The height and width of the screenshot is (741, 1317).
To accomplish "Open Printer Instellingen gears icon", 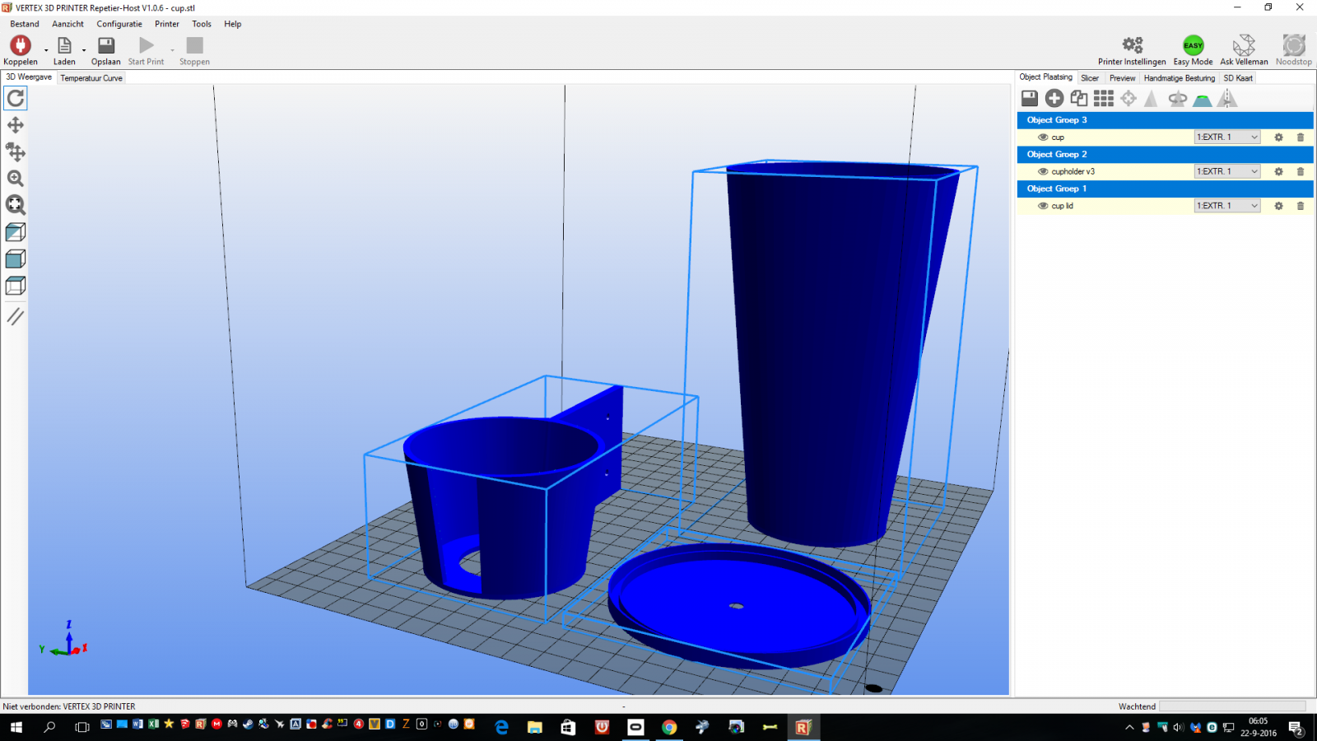I will pos(1133,44).
